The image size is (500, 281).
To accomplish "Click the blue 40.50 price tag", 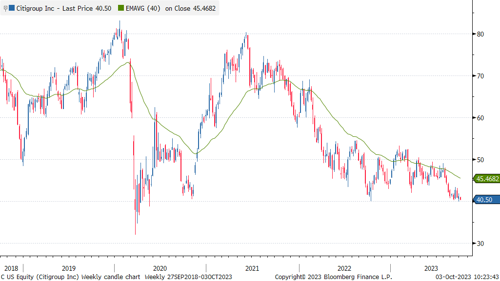I will [x=487, y=200].
